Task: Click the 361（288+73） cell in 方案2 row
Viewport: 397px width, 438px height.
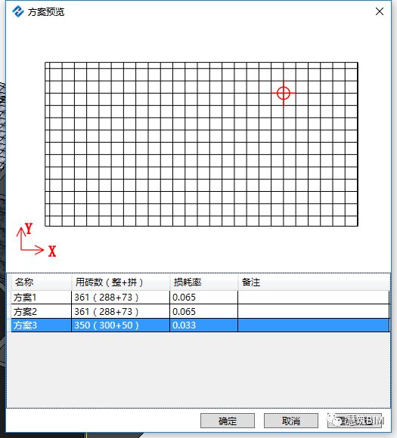Action: point(120,311)
